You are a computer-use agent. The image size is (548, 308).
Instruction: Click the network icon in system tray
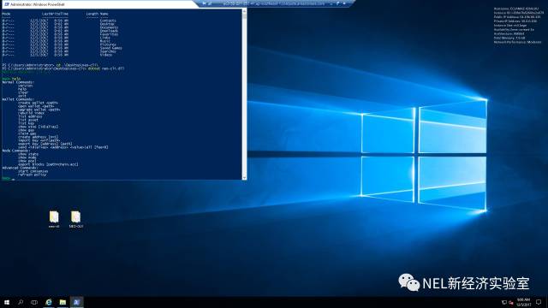504,302
